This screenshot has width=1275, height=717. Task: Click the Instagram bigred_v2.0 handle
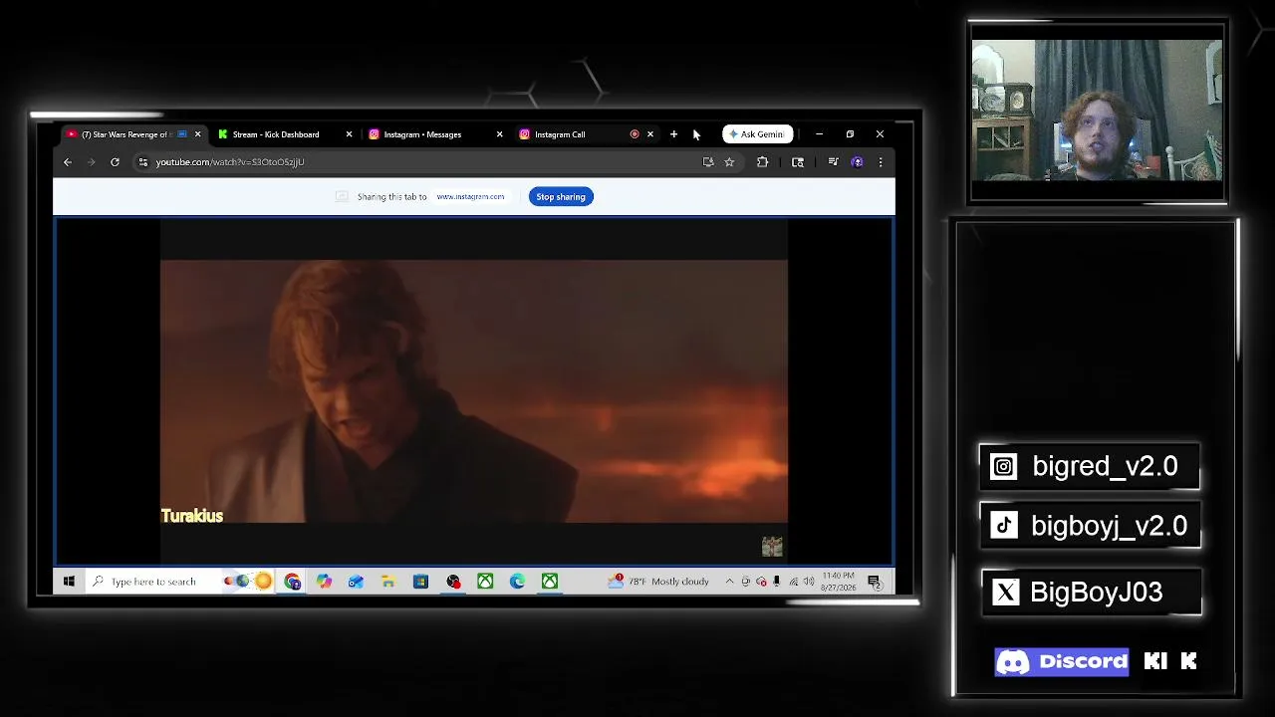point(1105,466)
